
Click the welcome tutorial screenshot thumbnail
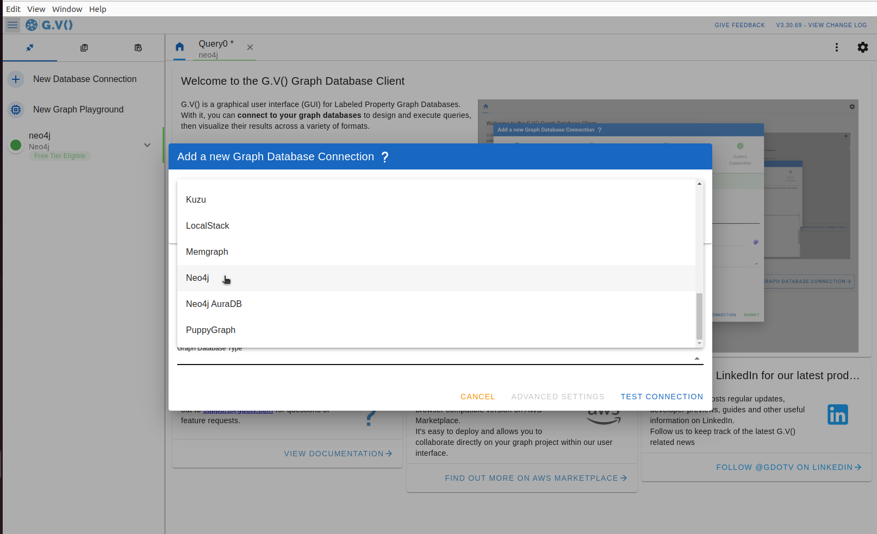[668, 226]
